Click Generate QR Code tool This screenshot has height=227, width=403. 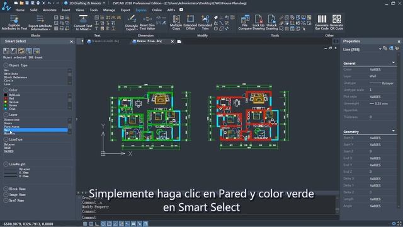tap(336, 23)
